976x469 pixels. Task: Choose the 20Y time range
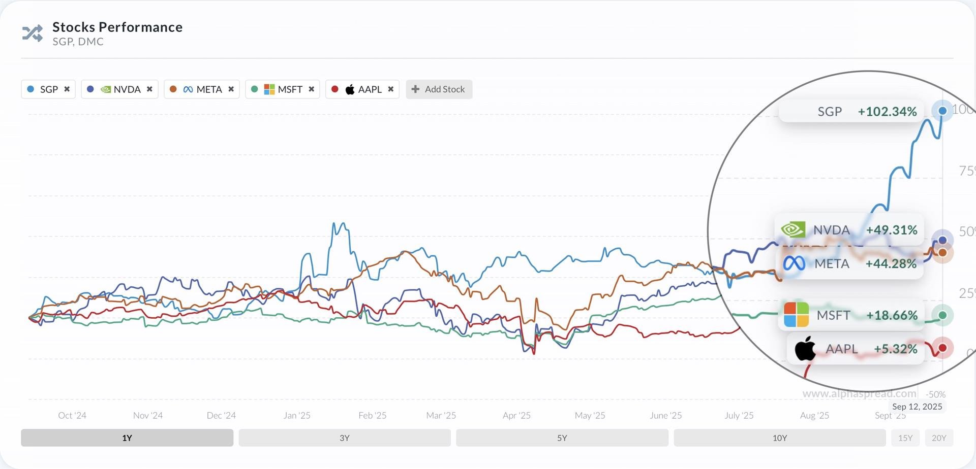pyautogui.click(x=939, y=438)
